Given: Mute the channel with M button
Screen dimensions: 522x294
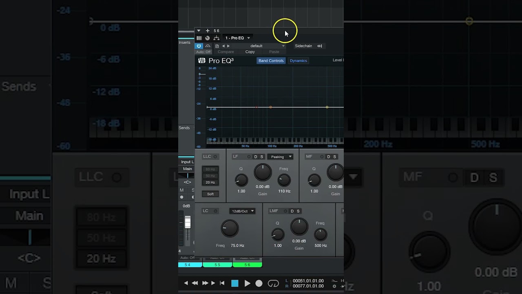Looking at the screenshot, I should pyautogui.click(x=182, y=190).
